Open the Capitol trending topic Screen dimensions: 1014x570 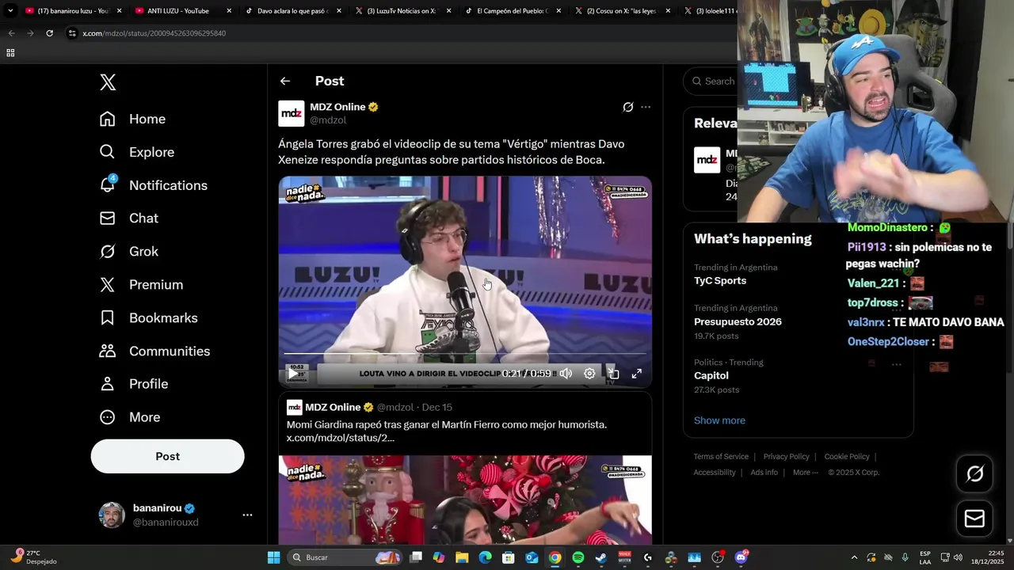(x=711, y=375)
